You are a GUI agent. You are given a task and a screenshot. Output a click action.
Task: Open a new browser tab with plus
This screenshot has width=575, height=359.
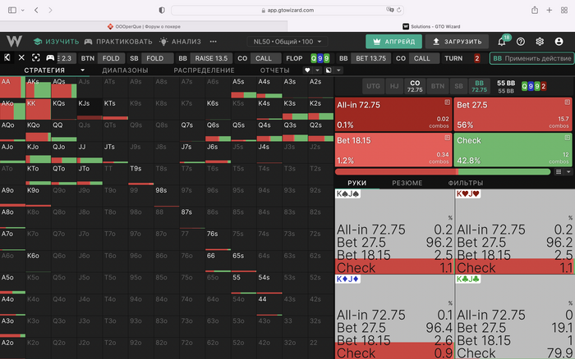click(549, 10)
